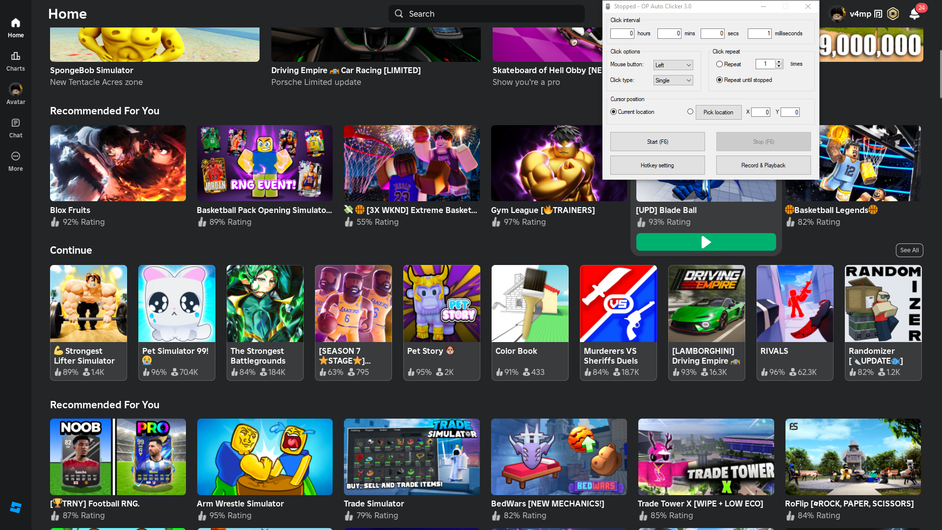Click the Skateboard of Hell Obby title
This screenshot has height=530, width=942.
click(547, 71)
